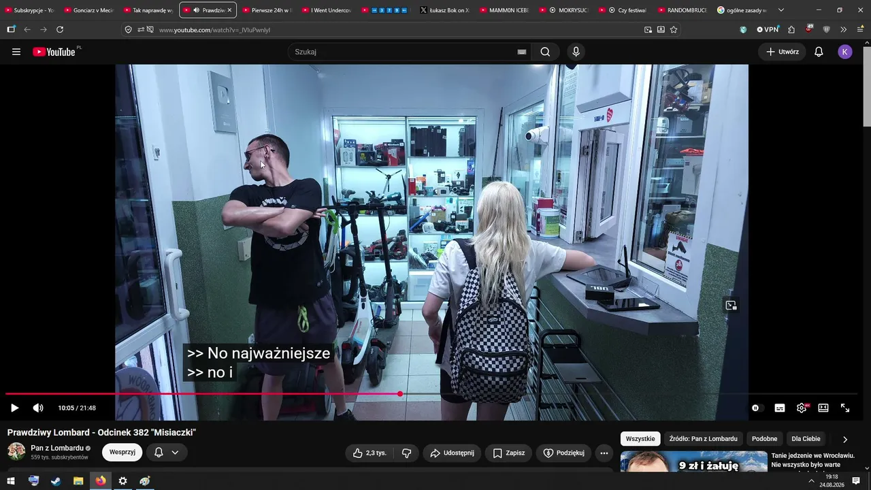This screenshot has width=871, height=490.
Task: Open the Utwórz create menu
Action: point(783,52)
